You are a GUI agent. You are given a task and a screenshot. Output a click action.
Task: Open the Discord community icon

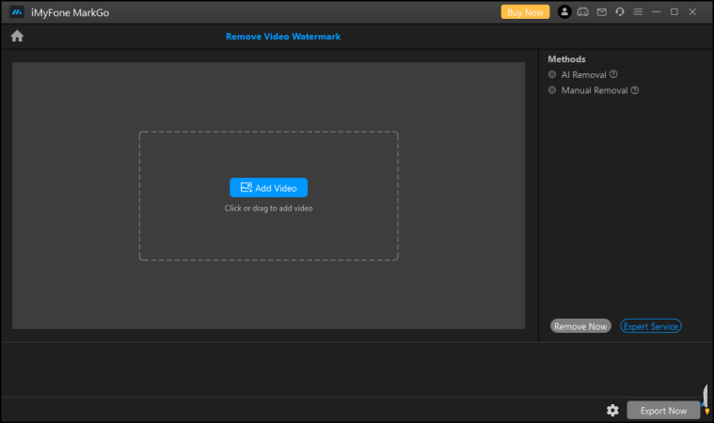tap(583, 12)
